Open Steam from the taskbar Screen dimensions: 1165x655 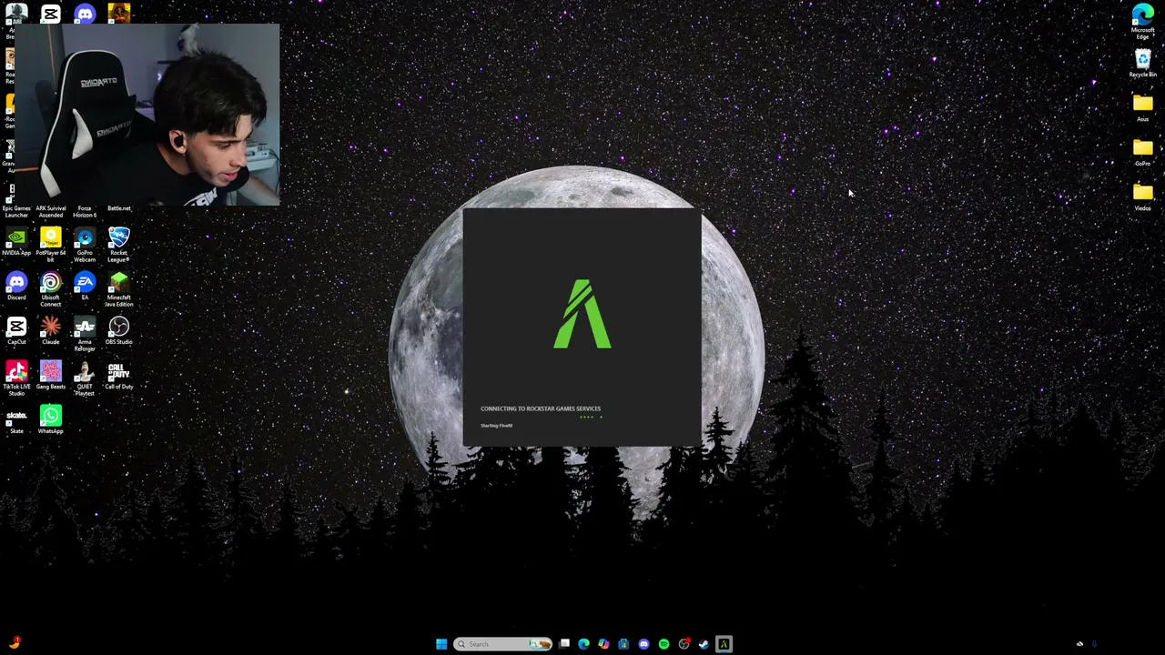(704, 644)
